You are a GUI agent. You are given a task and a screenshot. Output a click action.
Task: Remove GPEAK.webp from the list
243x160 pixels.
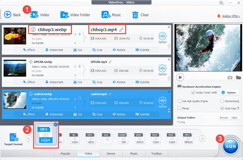pyautogui.click(x=169, y=59)
